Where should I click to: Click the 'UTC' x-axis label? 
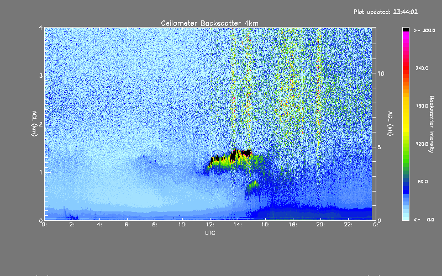tap(210, 233)
